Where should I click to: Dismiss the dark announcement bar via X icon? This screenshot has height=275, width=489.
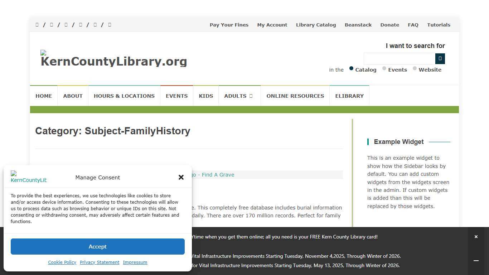tap(476, 237)
